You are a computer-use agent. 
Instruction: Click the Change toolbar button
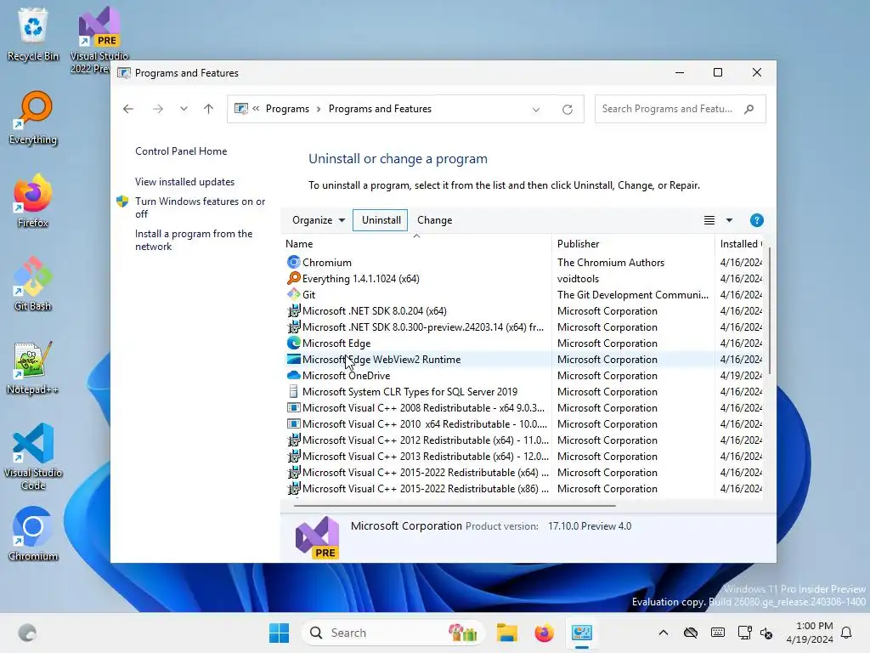434,220
